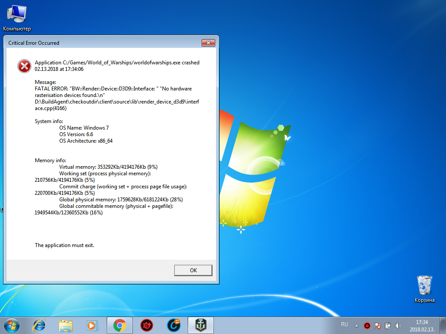Click the red round tray icon
The width and height of the screenshot is (446, 334).
click(367, 325)
